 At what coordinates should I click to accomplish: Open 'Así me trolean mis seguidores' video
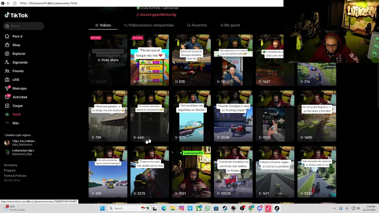tap(191, 116)
